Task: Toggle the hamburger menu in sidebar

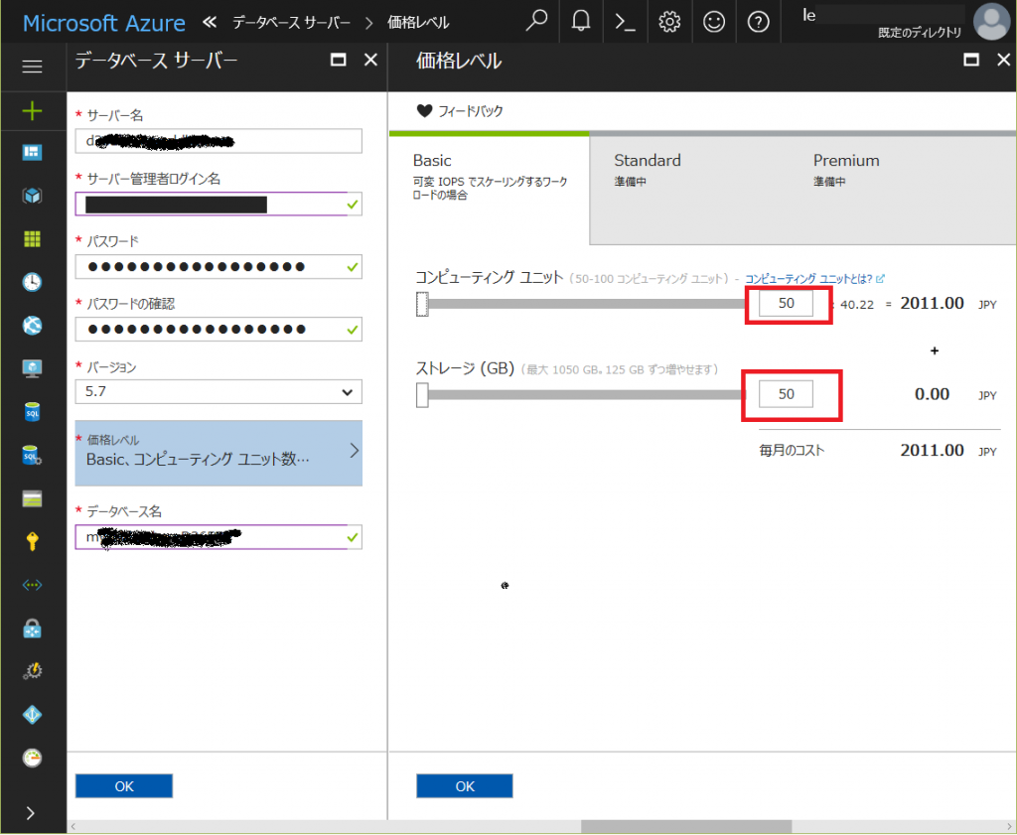Action: pyautogui.click(x=32, y=67)
